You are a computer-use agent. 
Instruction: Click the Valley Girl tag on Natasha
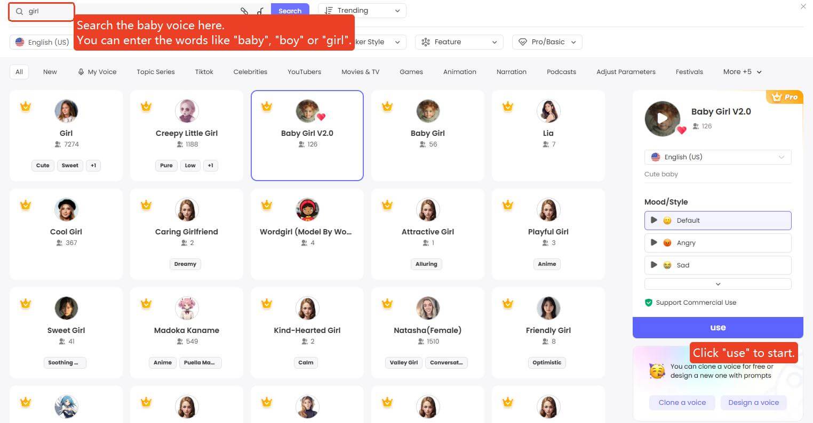point(404,363)
